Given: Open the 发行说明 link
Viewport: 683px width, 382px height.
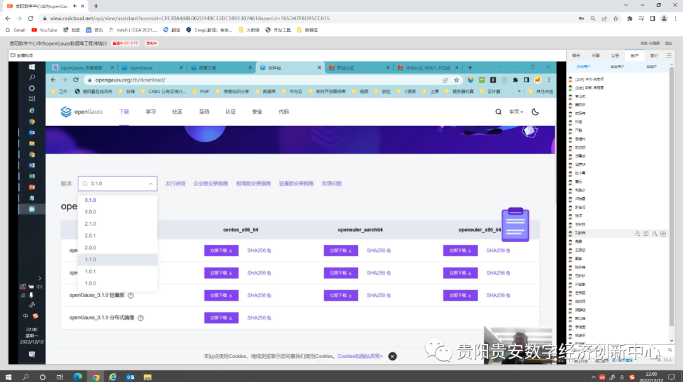Looking at the screenshot, I should (175, 184).
